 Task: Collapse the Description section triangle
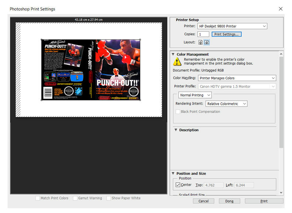coord(175,130)
